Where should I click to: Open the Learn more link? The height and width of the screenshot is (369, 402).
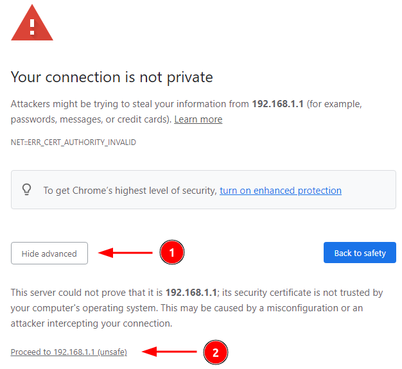coord(198,119)
